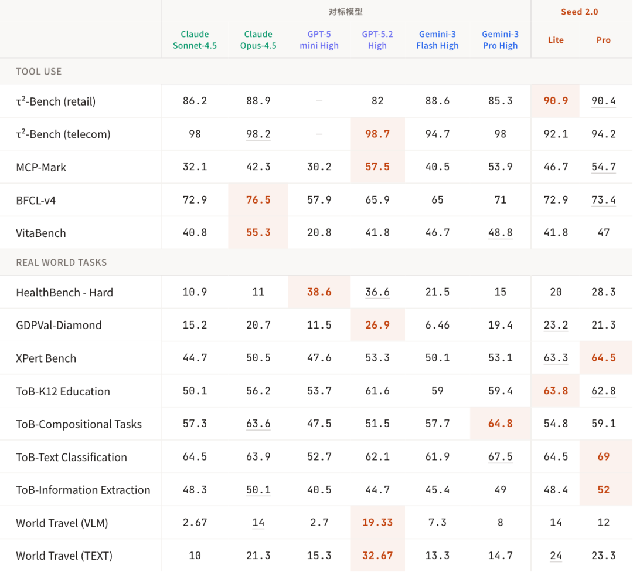This screenshot has height=572, width=633.
Task: Click the TOOL USE section heading
Action: [x=39, y=72]
